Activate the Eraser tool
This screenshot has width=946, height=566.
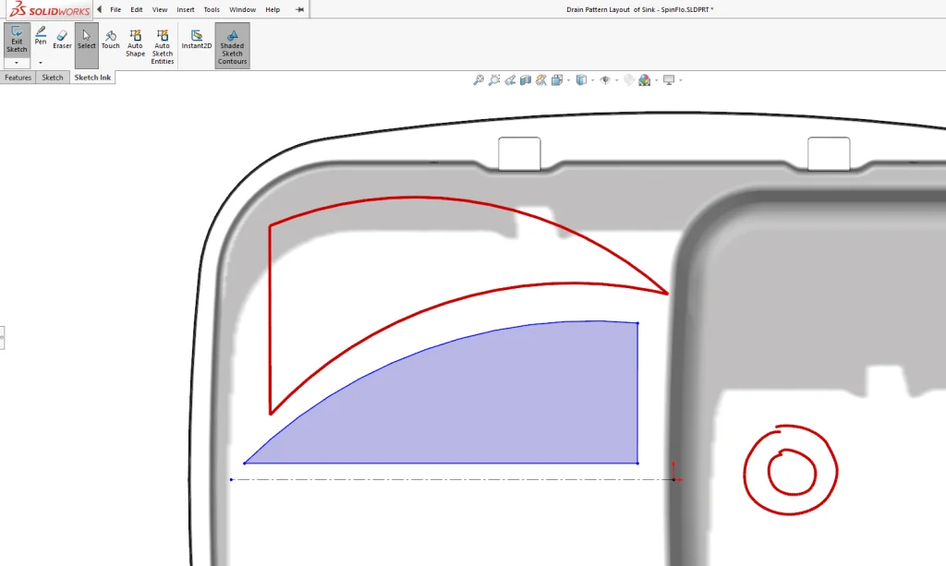62,40
